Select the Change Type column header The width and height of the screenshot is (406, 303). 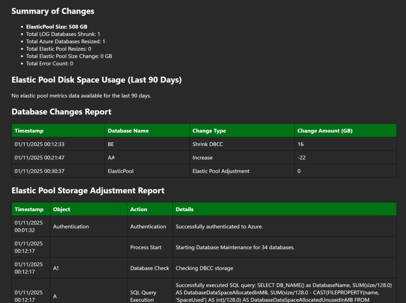209,130
